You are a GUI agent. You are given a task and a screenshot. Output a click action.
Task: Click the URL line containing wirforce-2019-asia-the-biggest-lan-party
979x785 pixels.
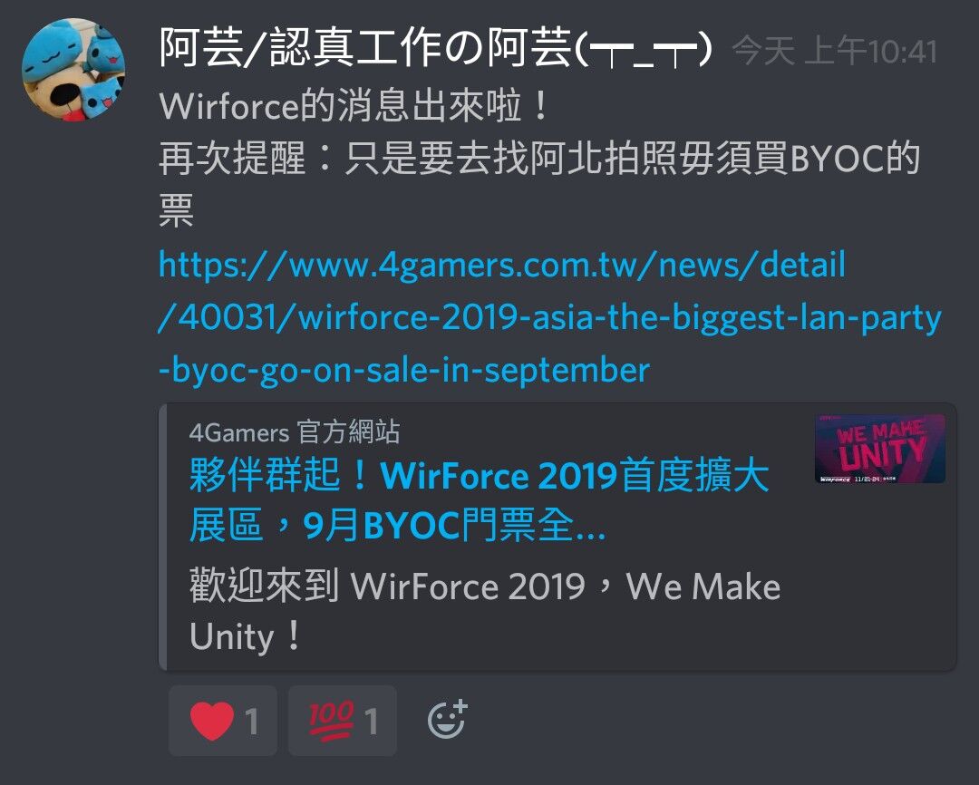[549, 317]
